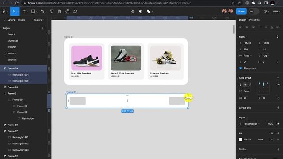Open the present options dropdown
The image size is (283, 159).
point(267,11)
